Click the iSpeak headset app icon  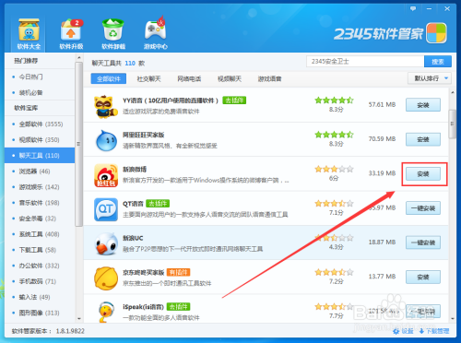tap(106, 312)
